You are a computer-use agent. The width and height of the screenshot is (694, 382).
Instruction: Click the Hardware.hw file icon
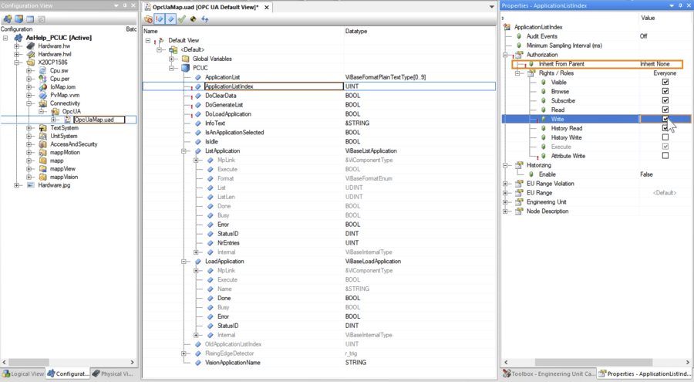pos(31,46)
